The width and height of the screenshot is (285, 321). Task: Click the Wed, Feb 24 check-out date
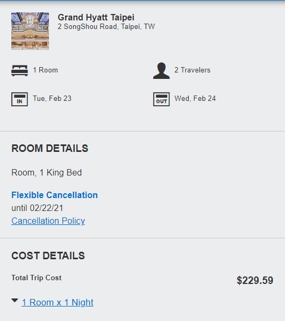click(x=195, y=98)
